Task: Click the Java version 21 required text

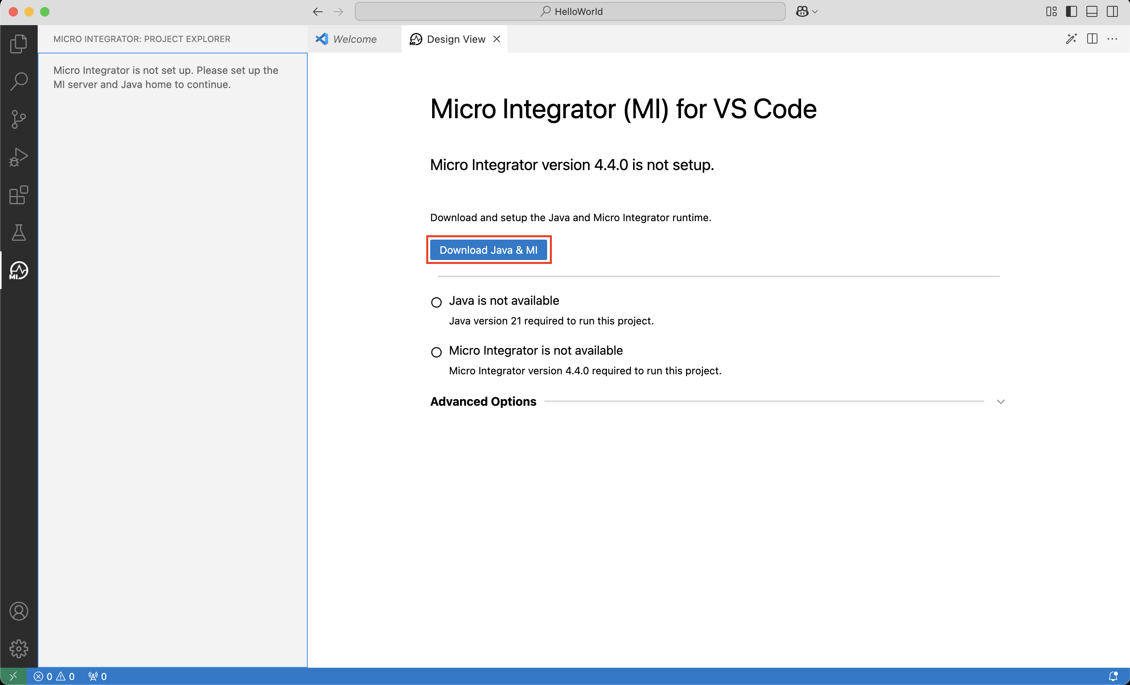Action: coord(551,321)
